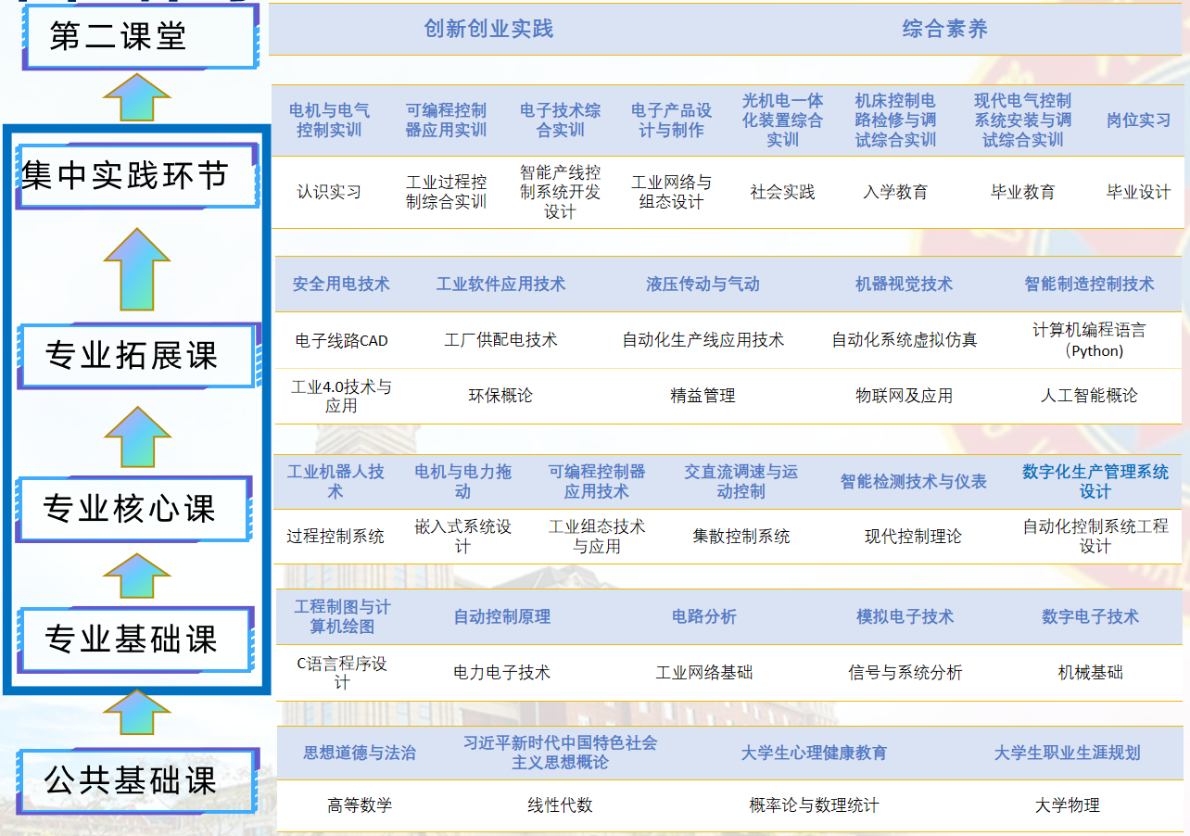Select the 入学教育 cell
The image size is (1190, 836).
(x=895, y=192)
